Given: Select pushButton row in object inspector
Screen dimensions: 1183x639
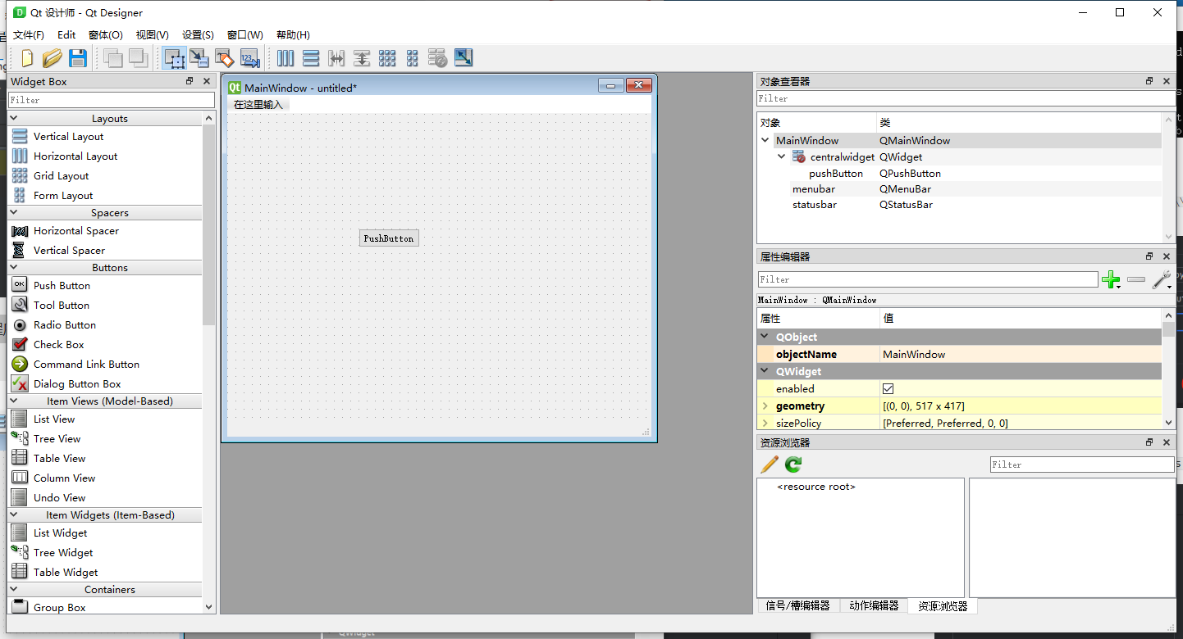Looking at the screenshot, I should click(960, 174).
